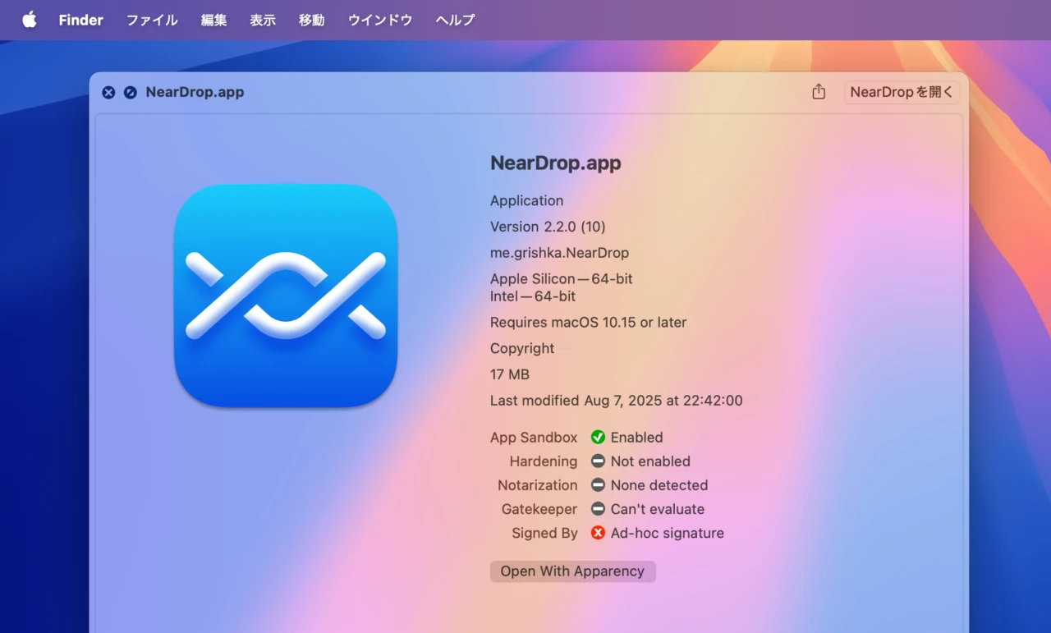
Task: Click the minus icon next to Hardening status
Action: tap(598, 461)
